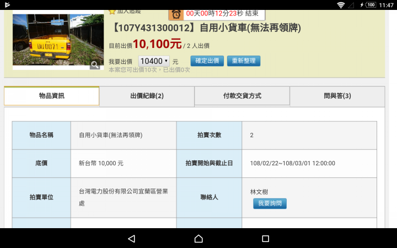Tap the notification icon in the status bar

tap(7, 5)
